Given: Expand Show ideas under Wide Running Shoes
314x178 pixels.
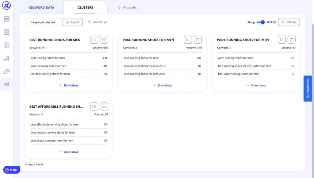Looking at the screenshot, I should tap(256, 85).
